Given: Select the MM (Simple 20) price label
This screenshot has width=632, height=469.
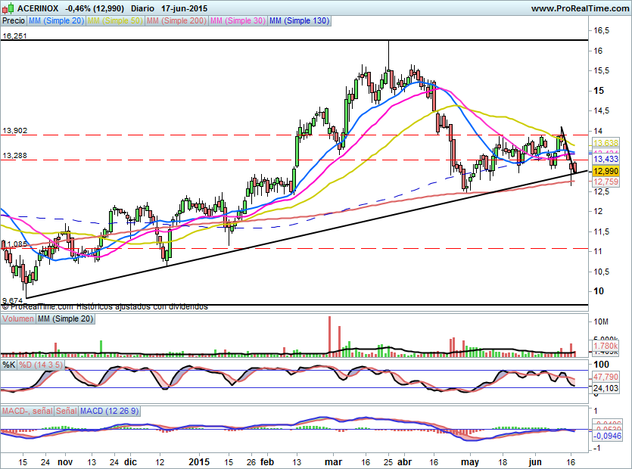Looking at the screenshot, I should click(58, 21).
